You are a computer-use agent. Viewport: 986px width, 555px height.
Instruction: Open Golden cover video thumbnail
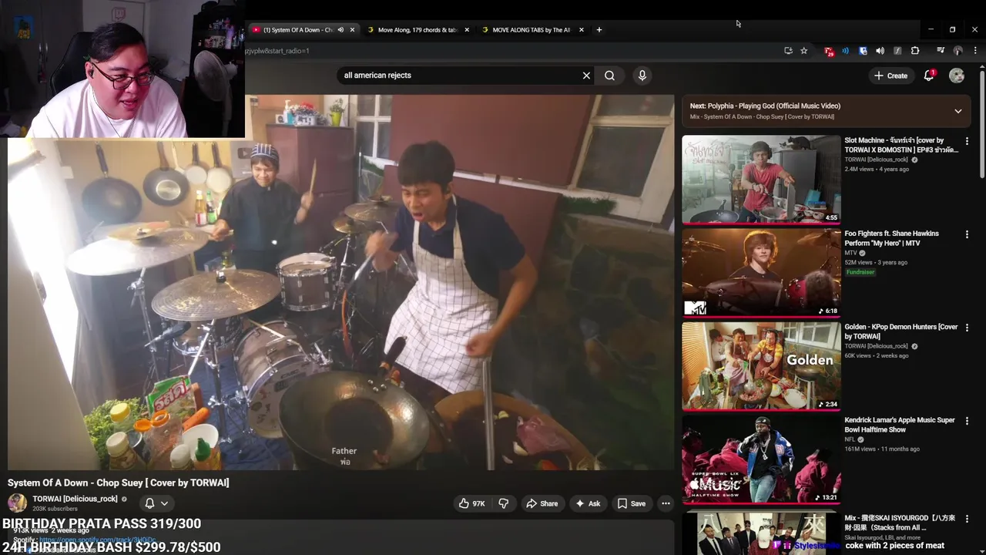point(761,366)
